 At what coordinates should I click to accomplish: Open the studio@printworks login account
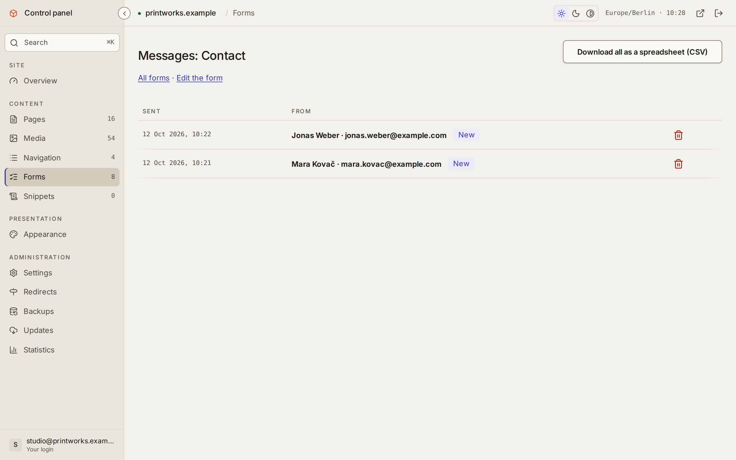tap(62, 445)
